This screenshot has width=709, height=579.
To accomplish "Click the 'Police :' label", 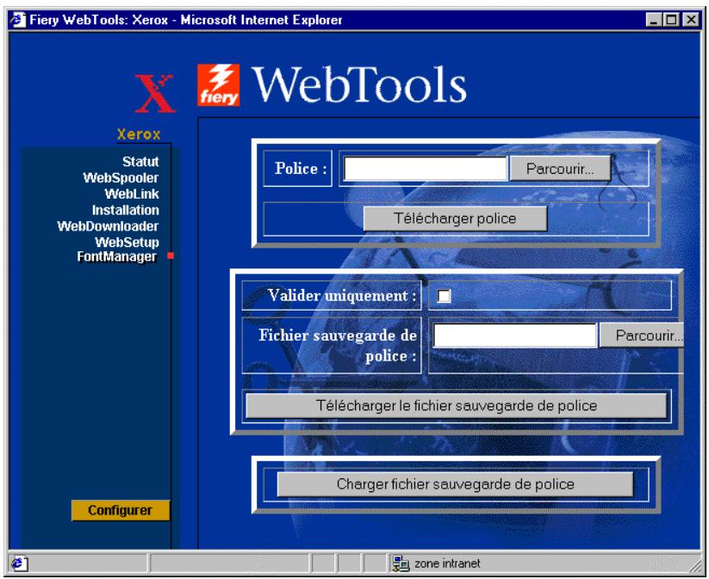I will coord(301,169).
